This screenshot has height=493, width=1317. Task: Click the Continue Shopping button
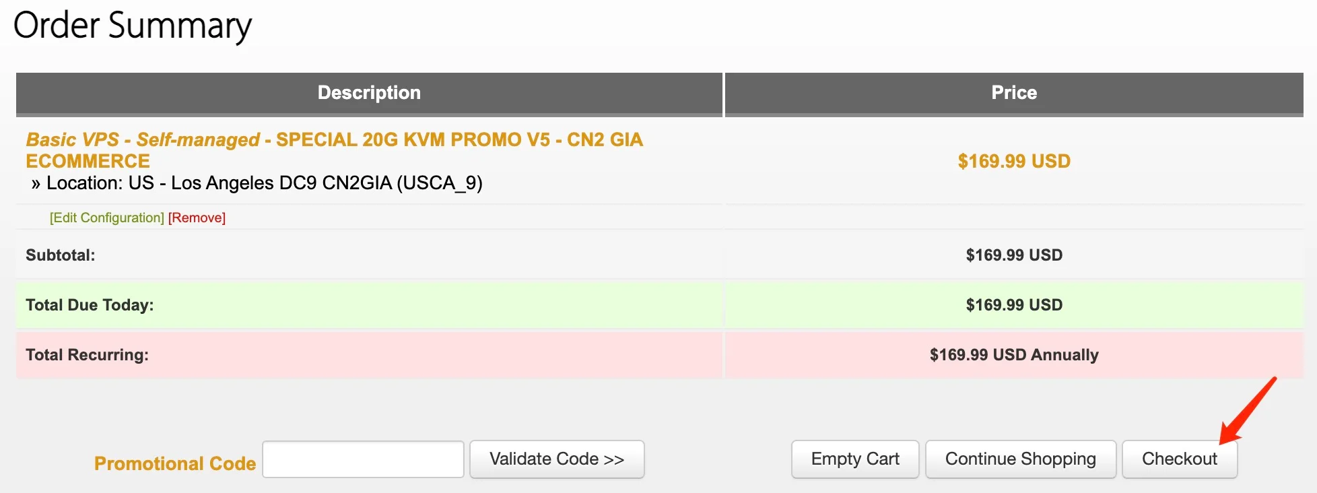pyautogui.click(x=1021, y=459)
